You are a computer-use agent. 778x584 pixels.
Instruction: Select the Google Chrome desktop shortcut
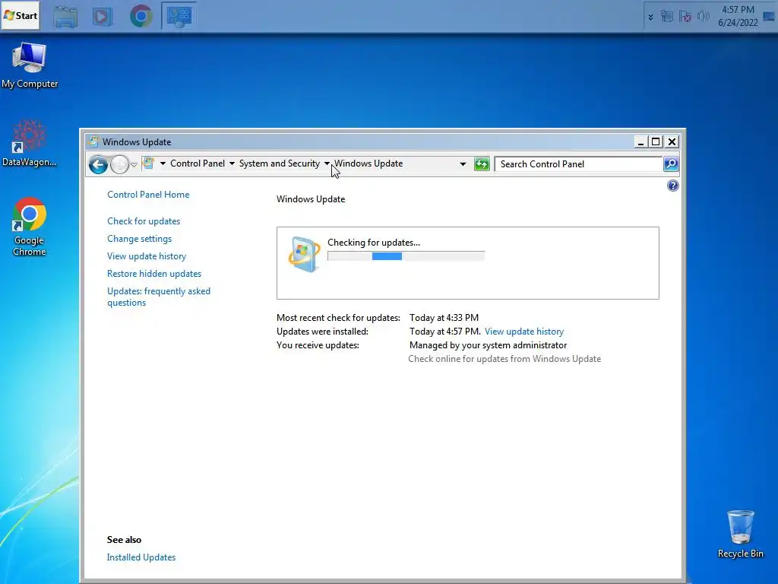30,227
